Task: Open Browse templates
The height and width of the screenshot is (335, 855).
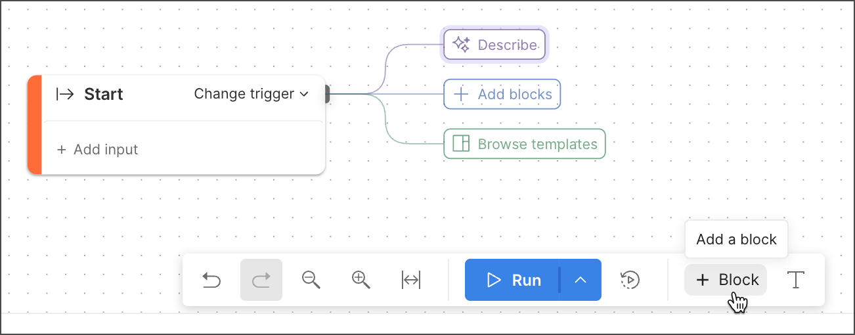Action: coord(525,145)
